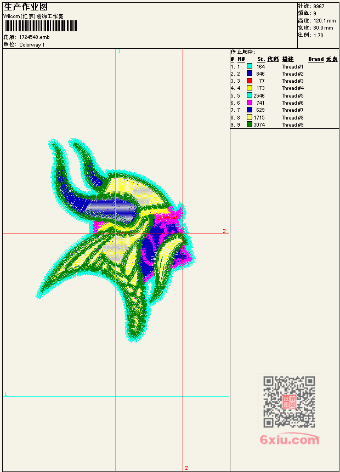Click the '生产作业图' worksheet title

tap(26, 7)
